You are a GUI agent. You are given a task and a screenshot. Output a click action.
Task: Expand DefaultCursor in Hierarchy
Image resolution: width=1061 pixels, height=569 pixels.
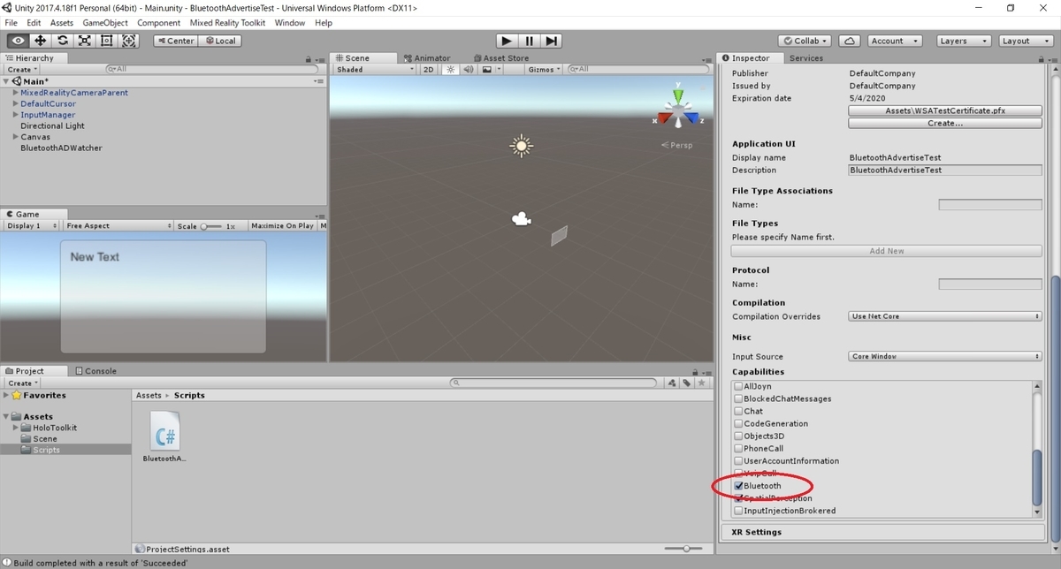point(15,103)
